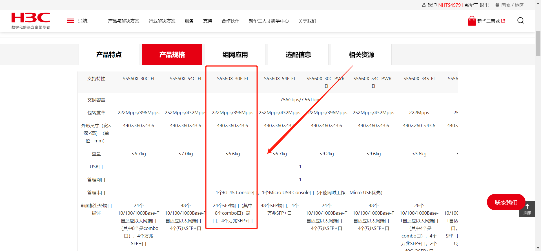
Task: Click the 顶部 back-to-top arrow
Action: coord(527,209)
